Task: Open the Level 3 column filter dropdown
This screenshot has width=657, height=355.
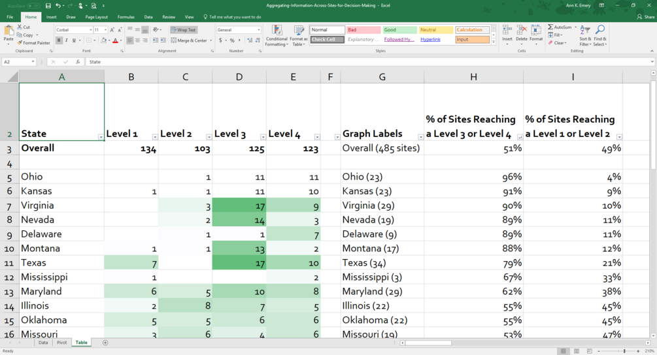Action: pos(263,137)
